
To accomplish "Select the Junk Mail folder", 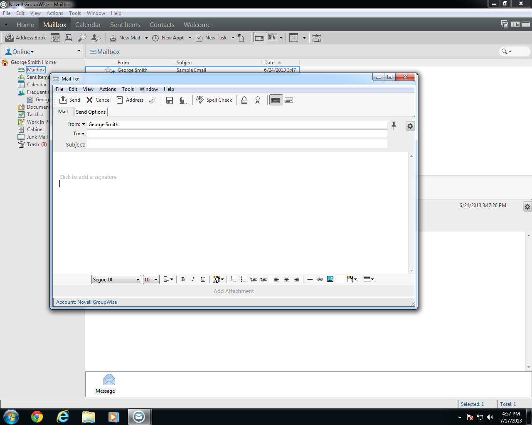I will [33, 137].
